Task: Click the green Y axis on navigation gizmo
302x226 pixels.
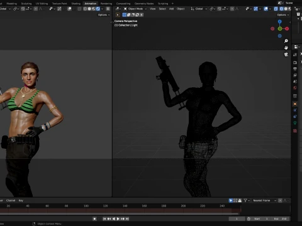Action: 280,29
